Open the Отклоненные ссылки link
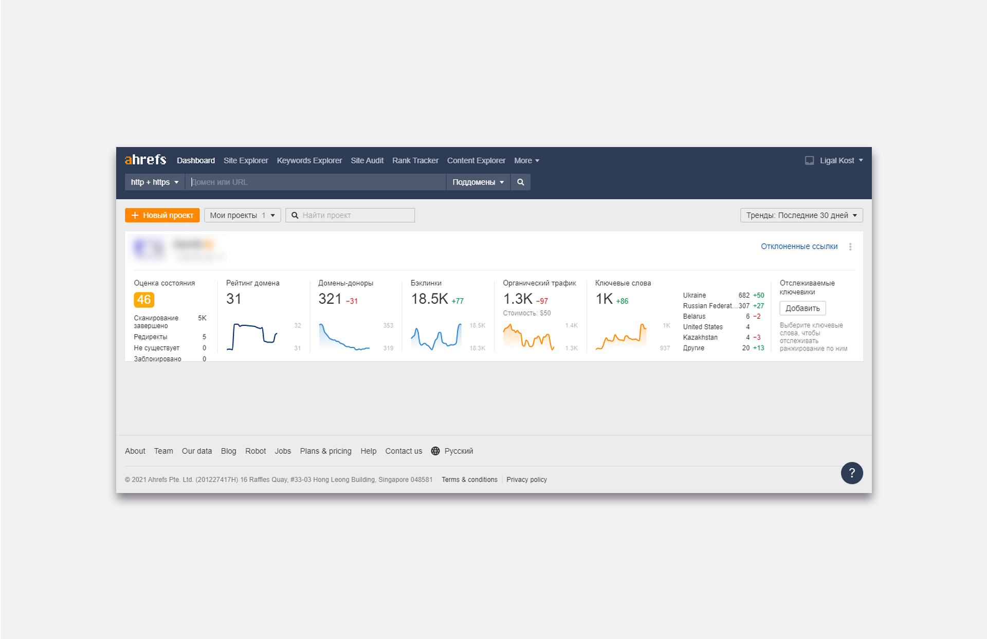This screenshot has width=987, height=639. 799,247
